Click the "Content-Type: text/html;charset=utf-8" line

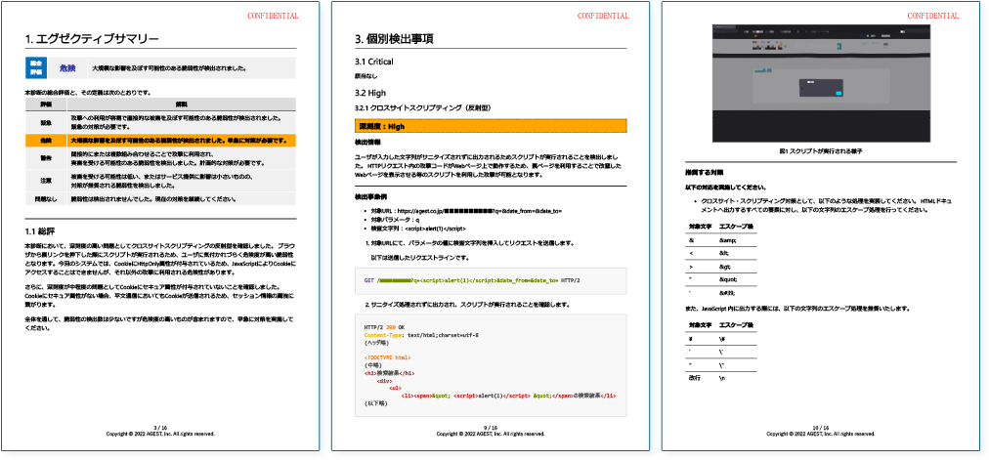(421, 335)
